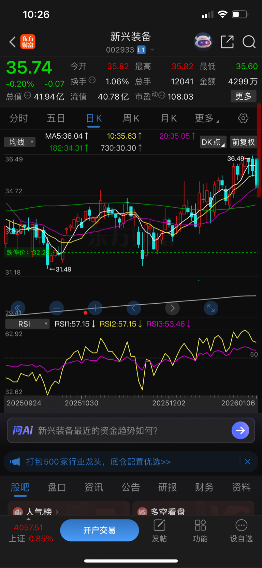Open chart settings gear icon
Viewport: 262px width, 568px height.
click(243, 119)
